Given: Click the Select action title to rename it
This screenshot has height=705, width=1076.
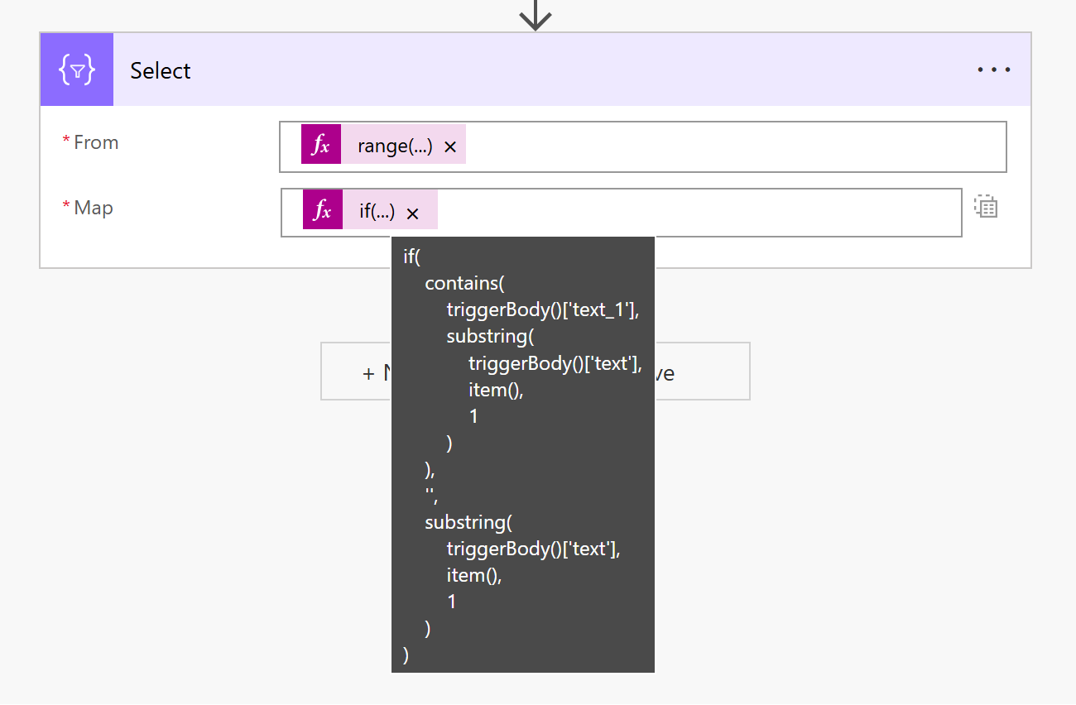Looking at the screenshot, I should (160, 70).
